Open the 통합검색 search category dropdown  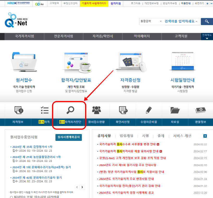point(151,22)
